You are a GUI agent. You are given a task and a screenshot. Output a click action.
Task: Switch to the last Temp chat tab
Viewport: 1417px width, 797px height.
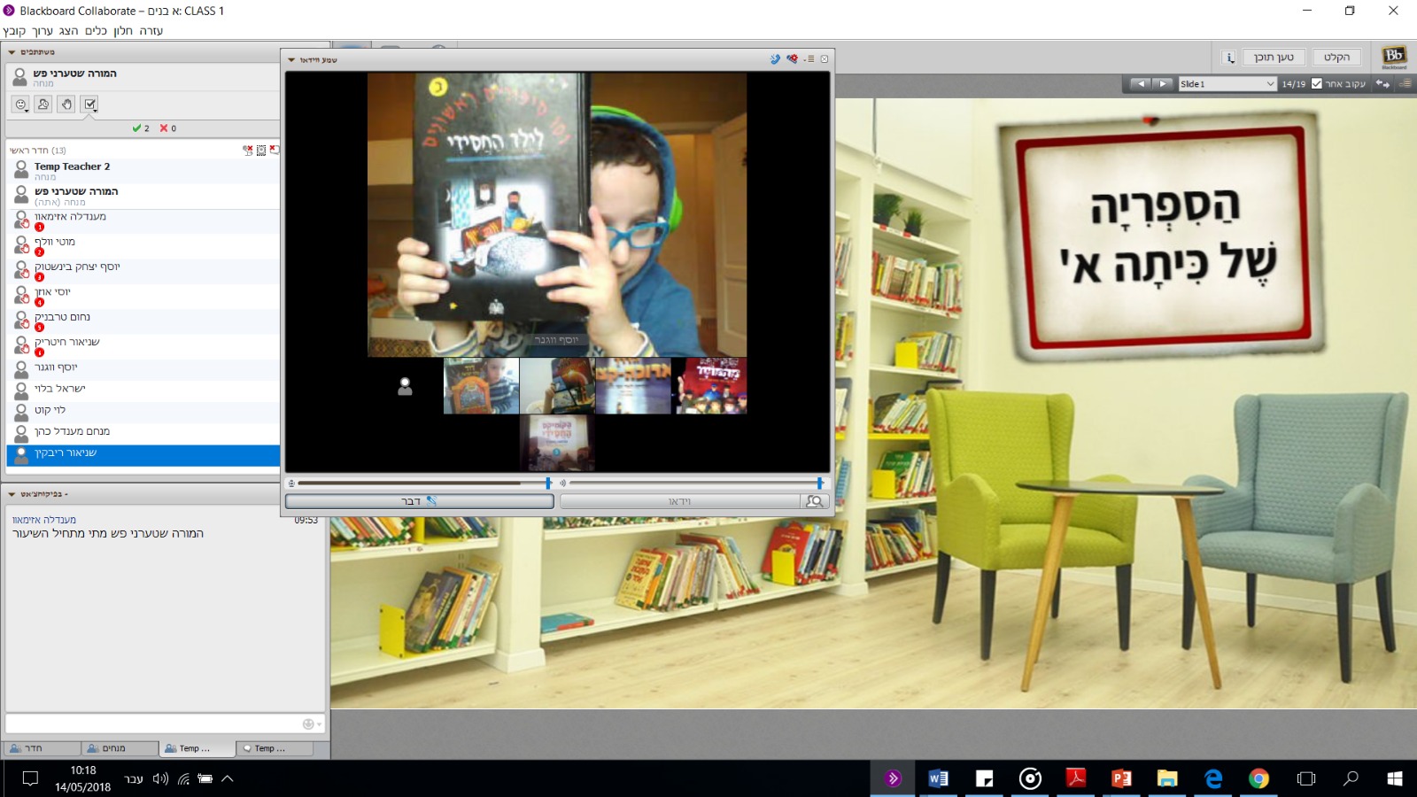(275, 748)
